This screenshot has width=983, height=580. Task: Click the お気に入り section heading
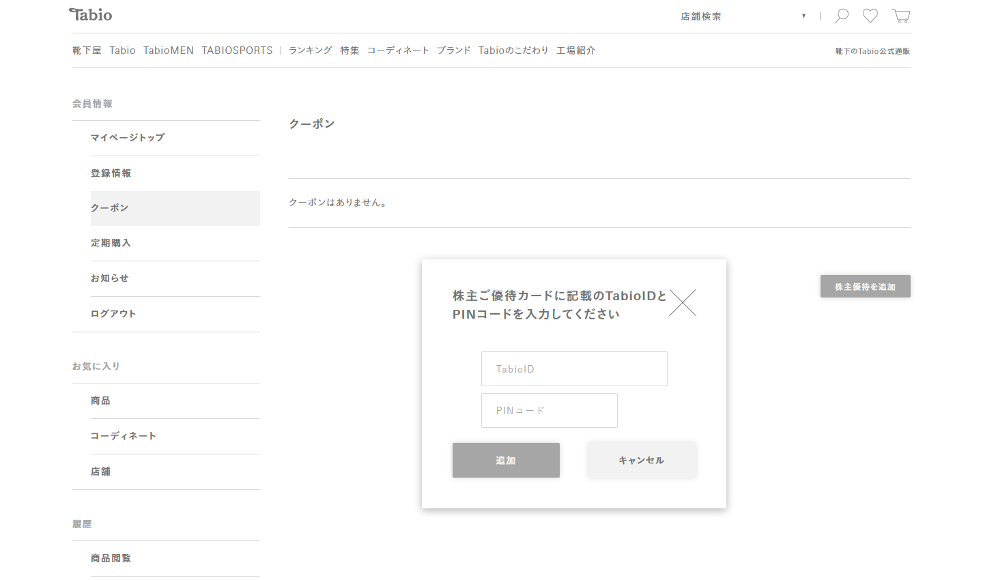pos(96,366)
